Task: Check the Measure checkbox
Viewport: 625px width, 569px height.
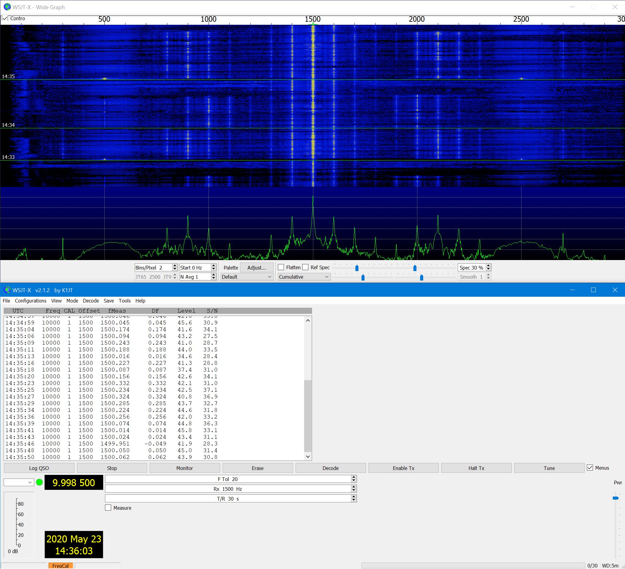Action: (108, 508)
